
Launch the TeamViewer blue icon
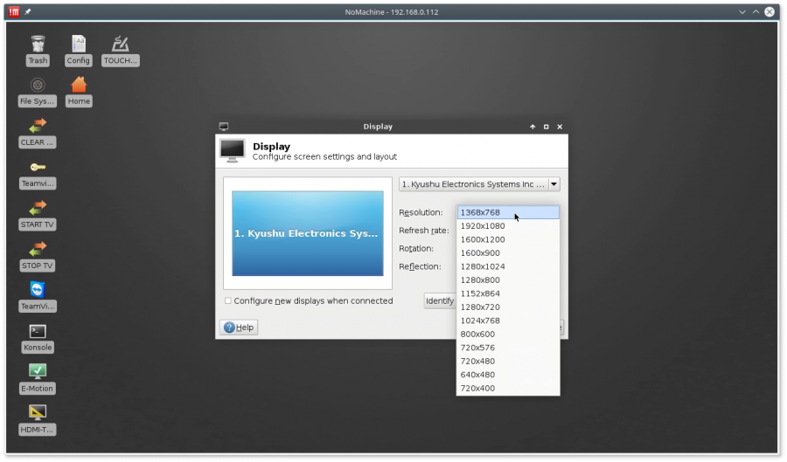pyautogui.click(x=38, y=290)
